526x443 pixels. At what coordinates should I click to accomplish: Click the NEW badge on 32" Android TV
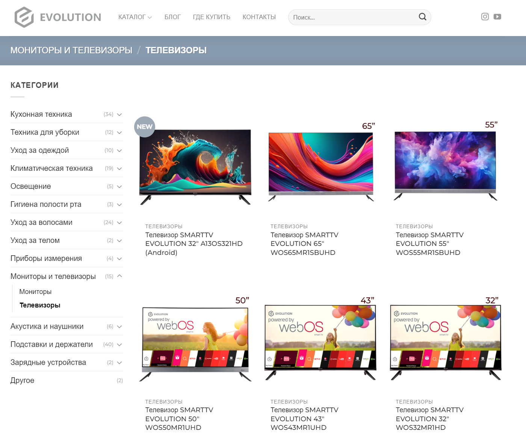point(145,127)
